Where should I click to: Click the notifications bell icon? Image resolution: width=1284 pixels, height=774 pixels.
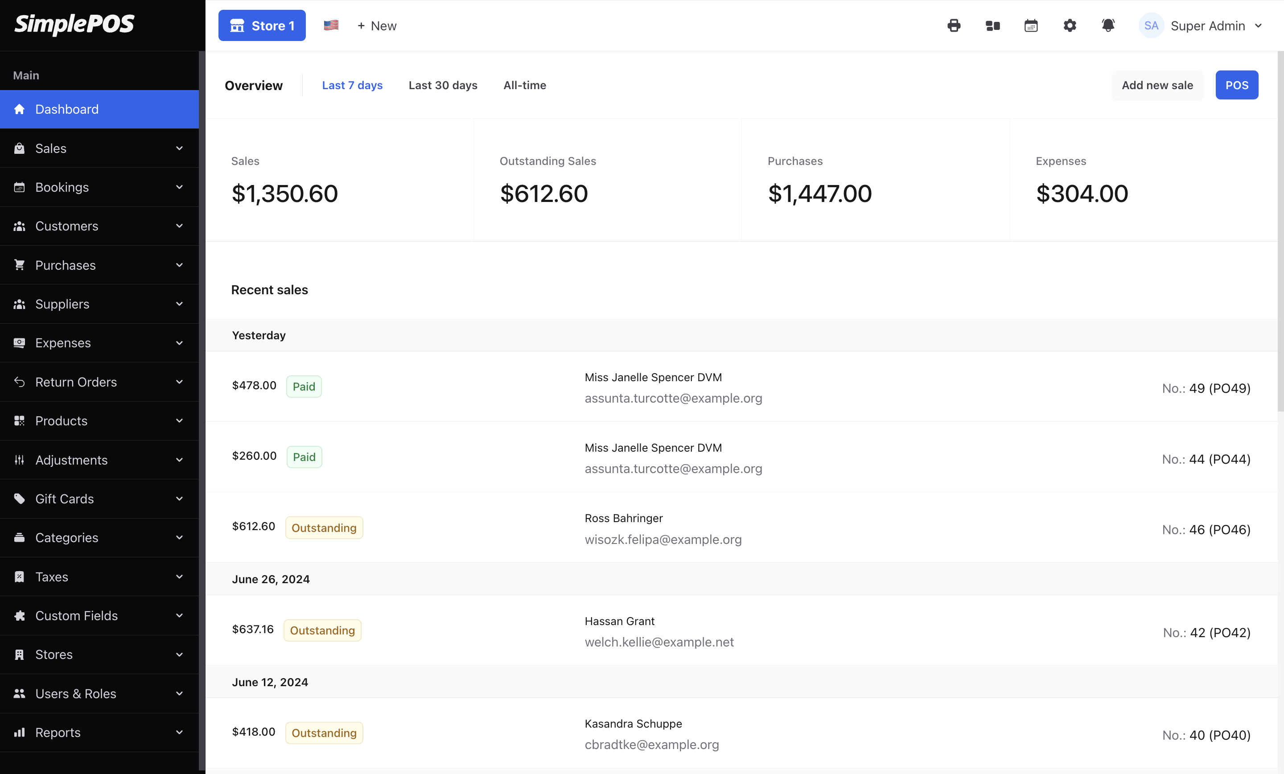(1108, 25)
